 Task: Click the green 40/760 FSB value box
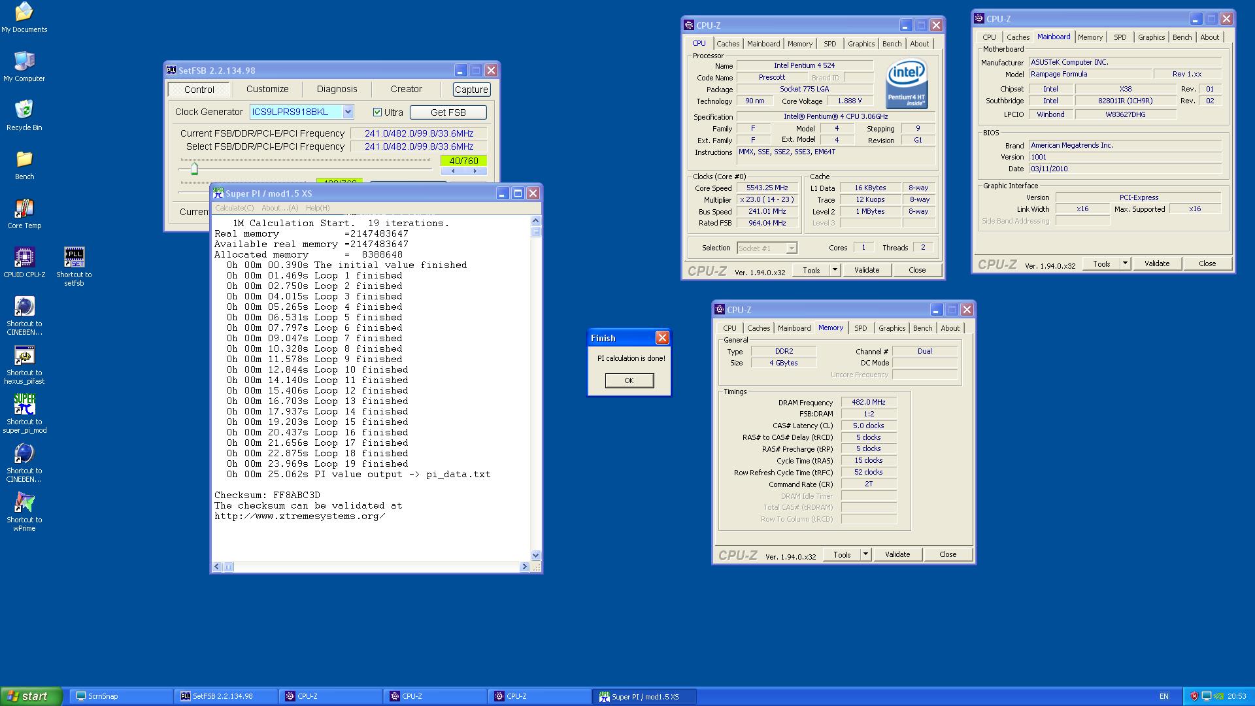[x=464, y=161]
